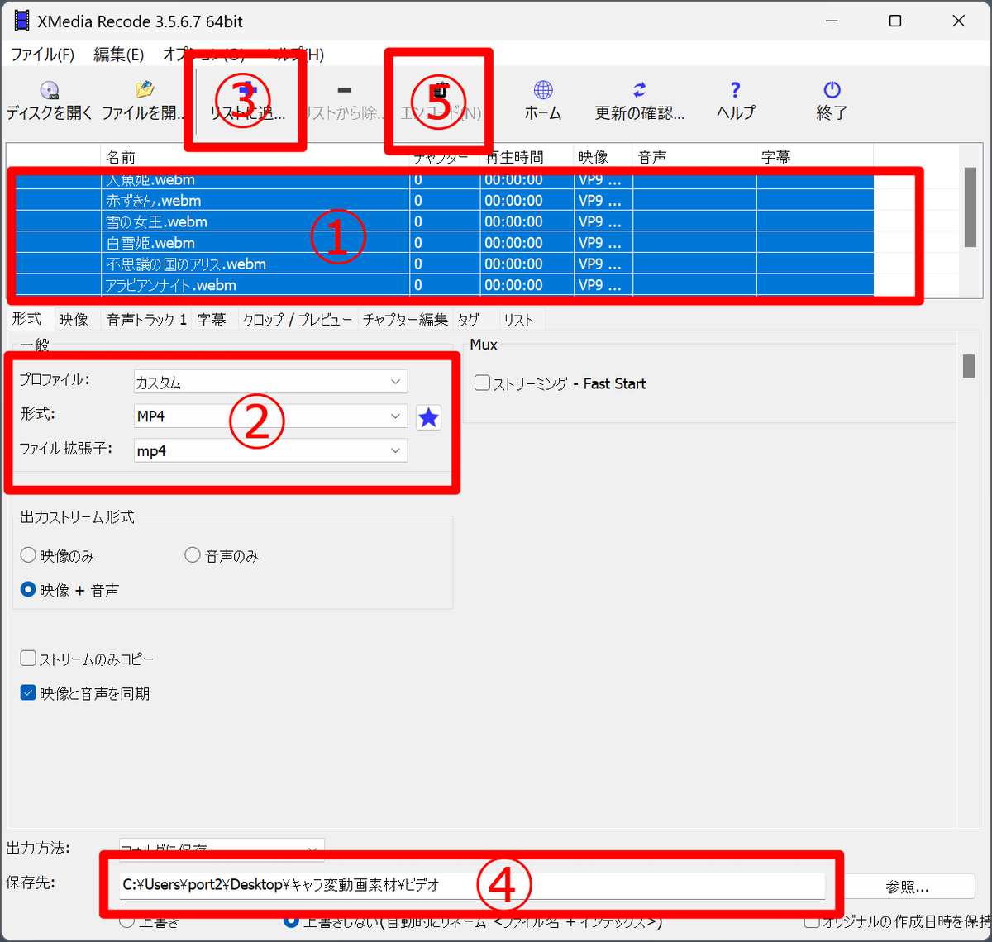The image size is (992, 942).
Task: Open the ディスクを開く disc icon
Action: [x=50, y=90]
